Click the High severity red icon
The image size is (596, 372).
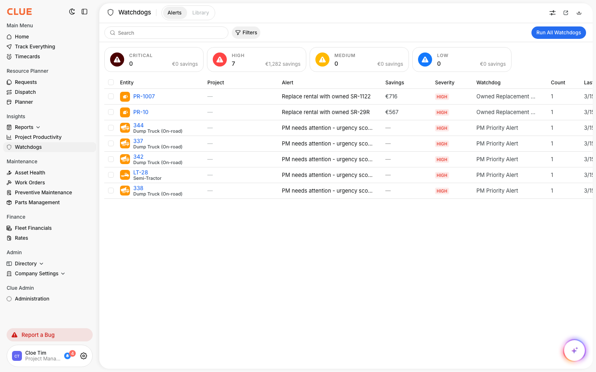[220, 60]
